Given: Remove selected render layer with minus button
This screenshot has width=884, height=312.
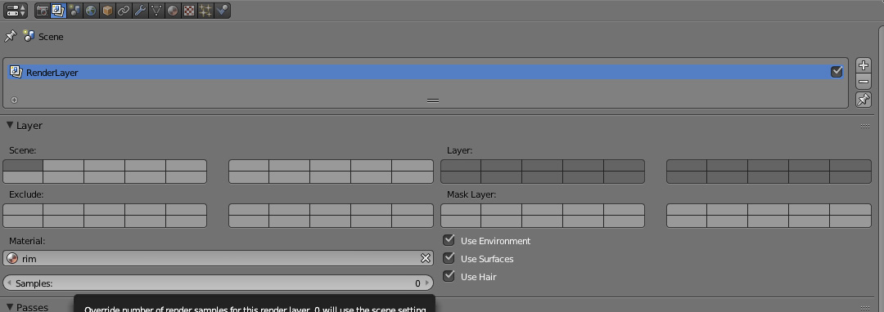Looking at the screenshot, I should click(x=864, y=82).
